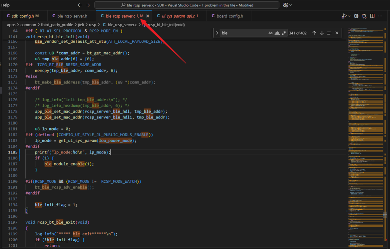
Task: Jump to the previous find match
Action: [x=314, y=33]
